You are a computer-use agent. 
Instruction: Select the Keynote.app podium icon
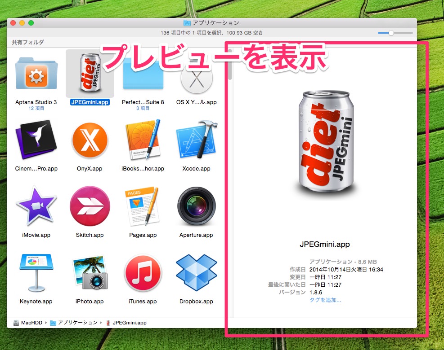click(x=36, y=273)
